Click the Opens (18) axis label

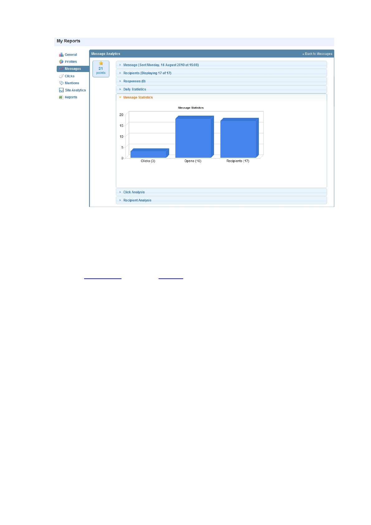[193, 161]
